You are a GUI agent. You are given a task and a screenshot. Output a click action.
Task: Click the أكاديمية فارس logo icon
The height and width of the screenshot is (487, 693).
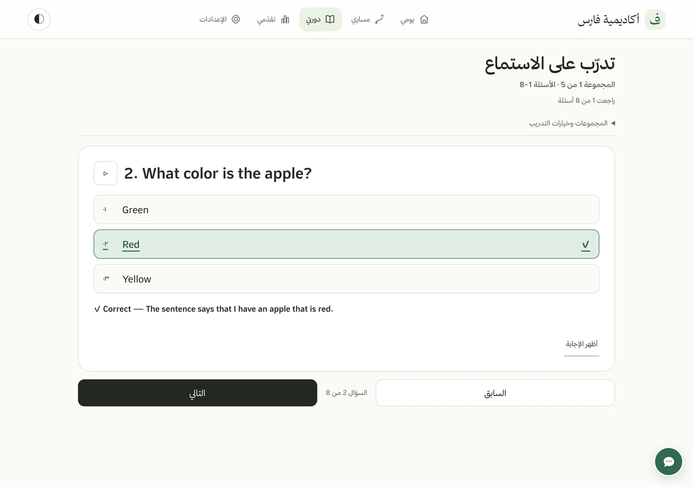655,19
